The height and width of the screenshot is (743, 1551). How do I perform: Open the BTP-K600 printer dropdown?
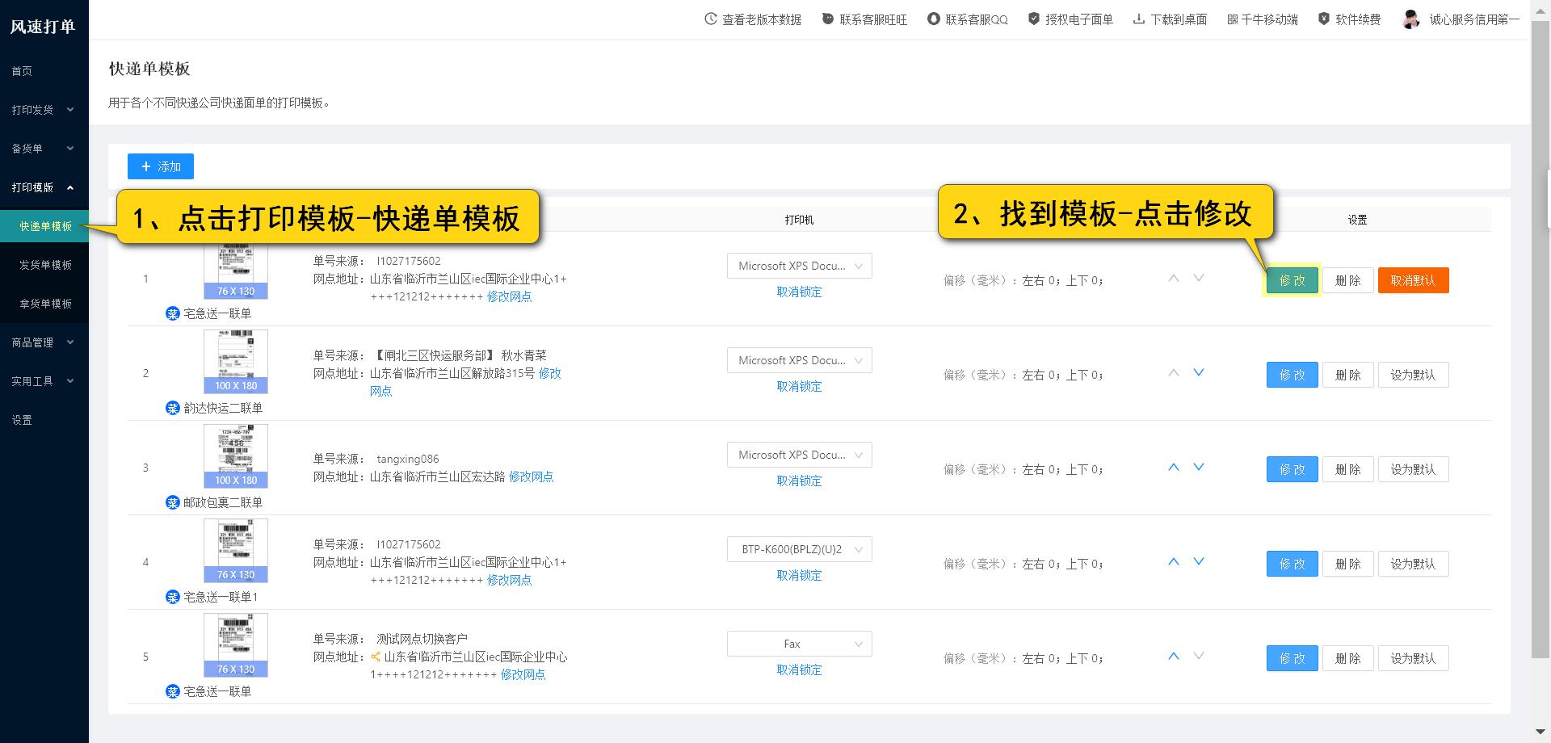798,549
